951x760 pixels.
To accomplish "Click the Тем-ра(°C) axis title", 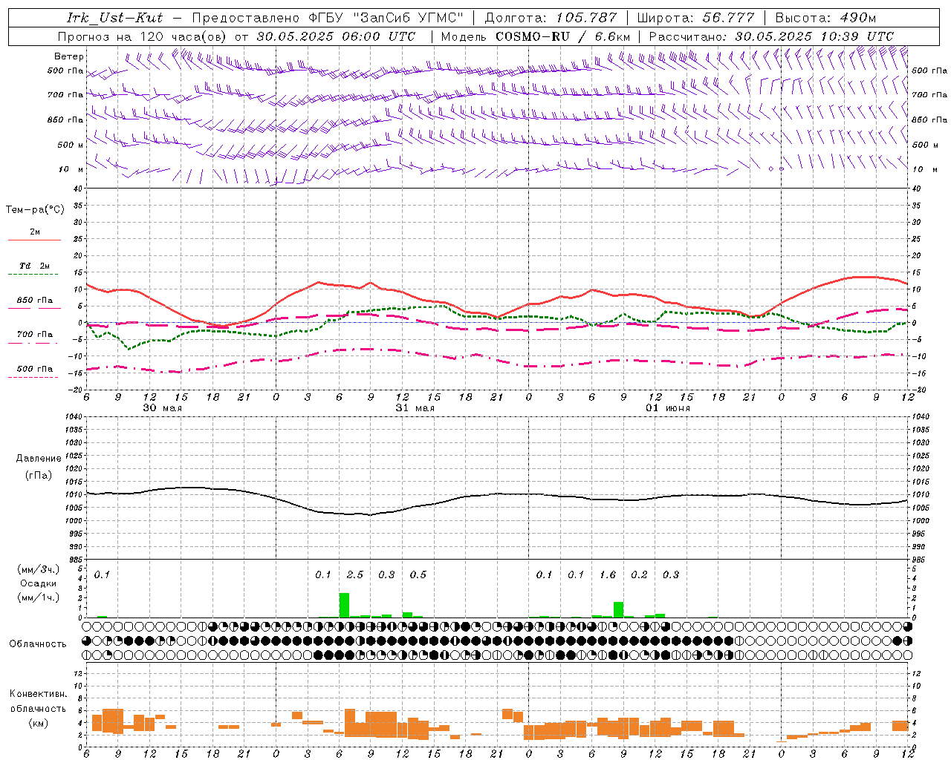I will [35, 210].
